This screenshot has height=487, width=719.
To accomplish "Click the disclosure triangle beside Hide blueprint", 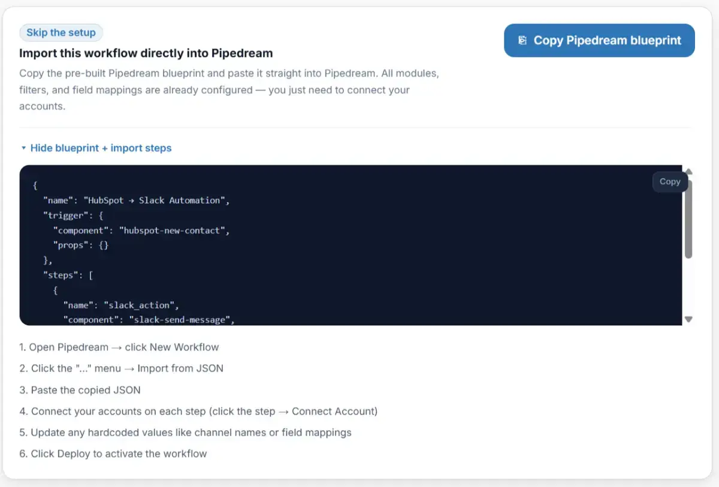I will 23,148.
